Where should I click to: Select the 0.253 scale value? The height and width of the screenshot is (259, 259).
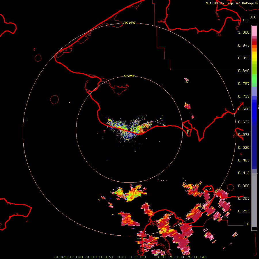pyautogui.click(x=244, y=211)
